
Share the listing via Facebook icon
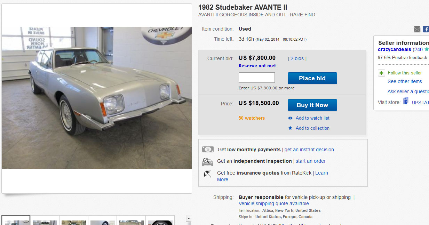pyautogui.click(x=426, y=29)
